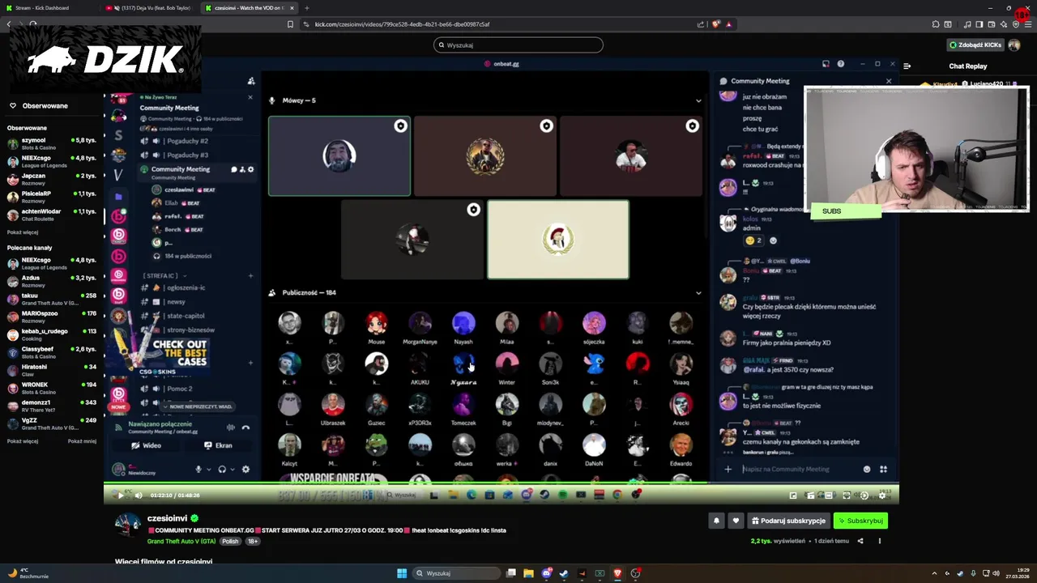Click the browser address bar URL
1037x583 pixels.
402,24
